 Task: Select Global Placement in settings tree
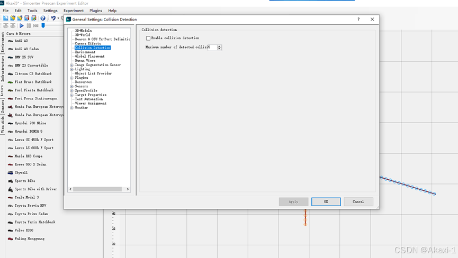point(89,56)
